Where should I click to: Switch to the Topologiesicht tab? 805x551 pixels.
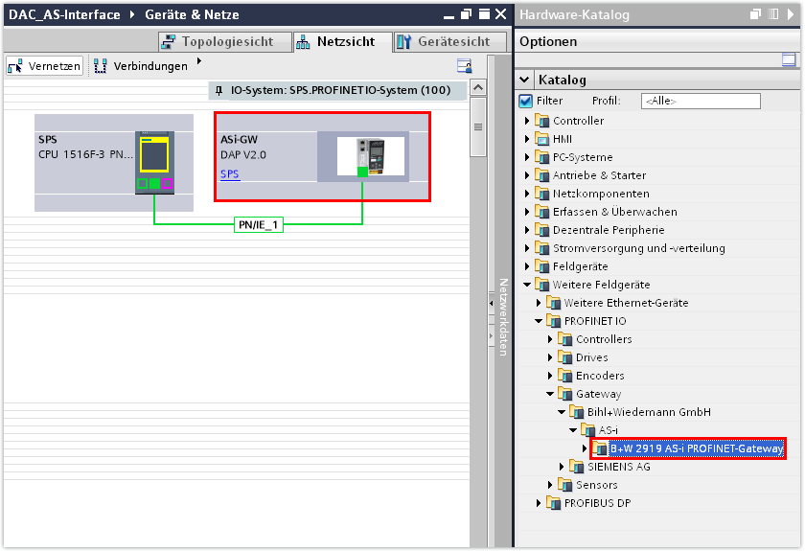point(219,41)
